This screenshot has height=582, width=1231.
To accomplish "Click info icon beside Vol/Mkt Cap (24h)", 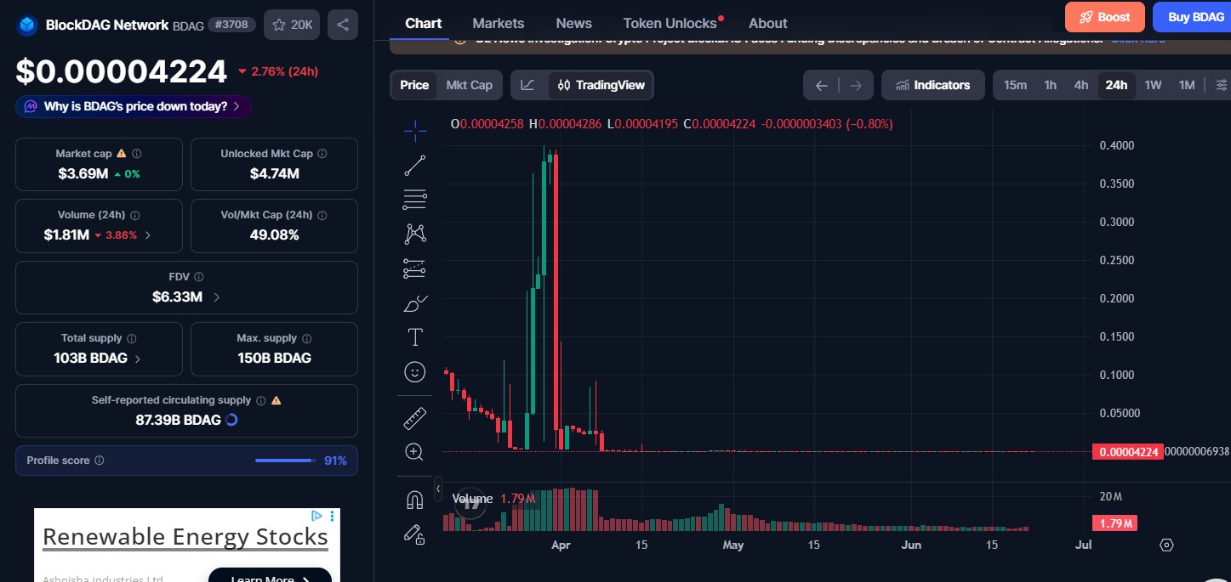I will (322, 215).
